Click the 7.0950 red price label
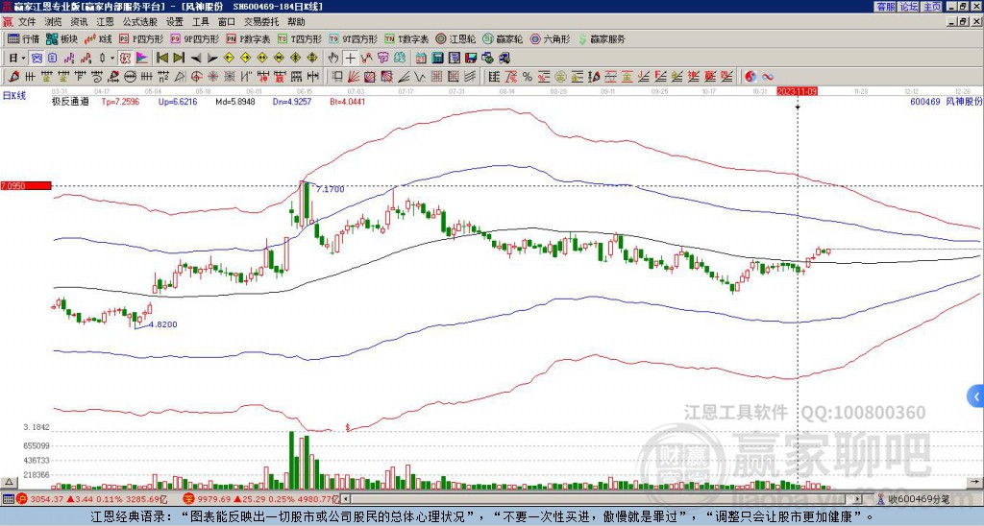This screenshot has width=984, height=526. pos(26,186)
